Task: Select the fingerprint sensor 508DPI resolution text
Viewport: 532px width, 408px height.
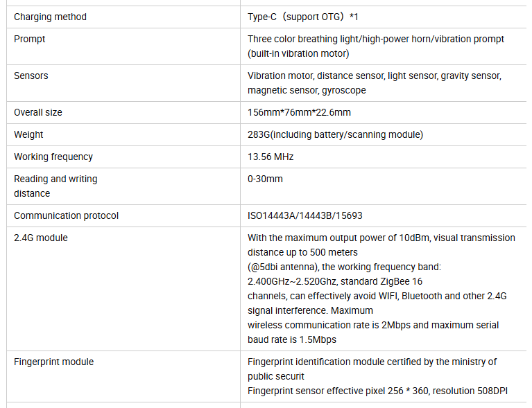Action: coord(377,391)
